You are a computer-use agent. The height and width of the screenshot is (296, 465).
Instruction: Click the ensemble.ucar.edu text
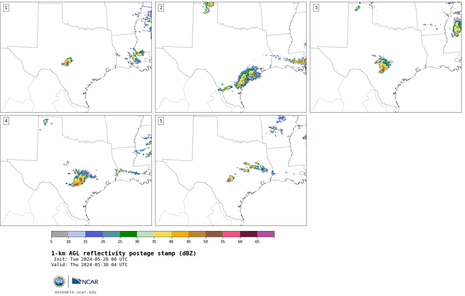pos(76,292)
